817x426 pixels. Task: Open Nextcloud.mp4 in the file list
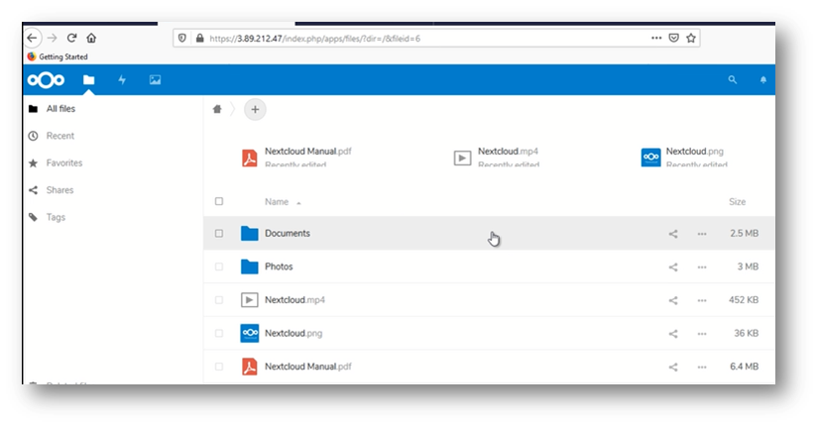pyautogui.click(x=294, y=300)
